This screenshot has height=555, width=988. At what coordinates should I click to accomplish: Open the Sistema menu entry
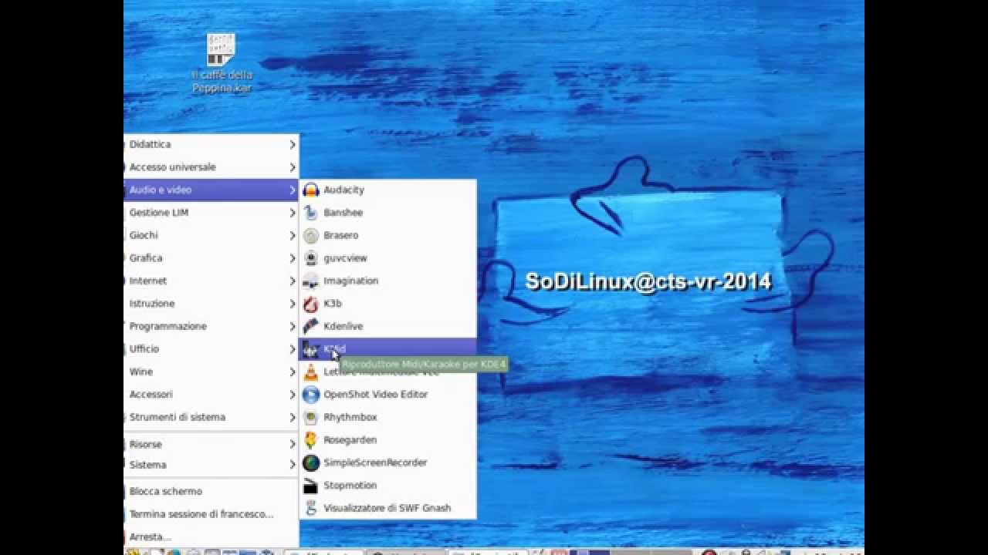click(x=211, y=465)
